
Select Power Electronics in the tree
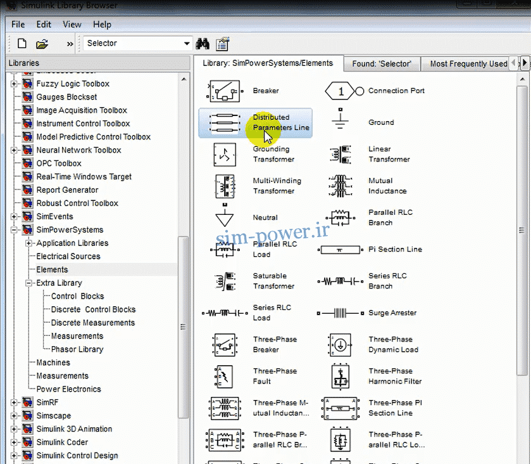(68, 389)
